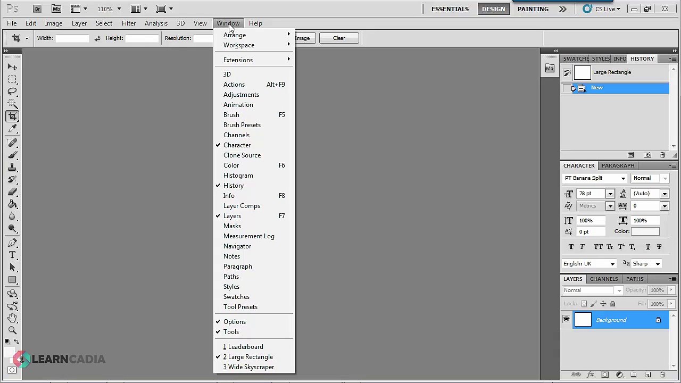Select the Crop tool in toolbox
The width and height of the screenshot is (681, 383).
pos(12,116)
